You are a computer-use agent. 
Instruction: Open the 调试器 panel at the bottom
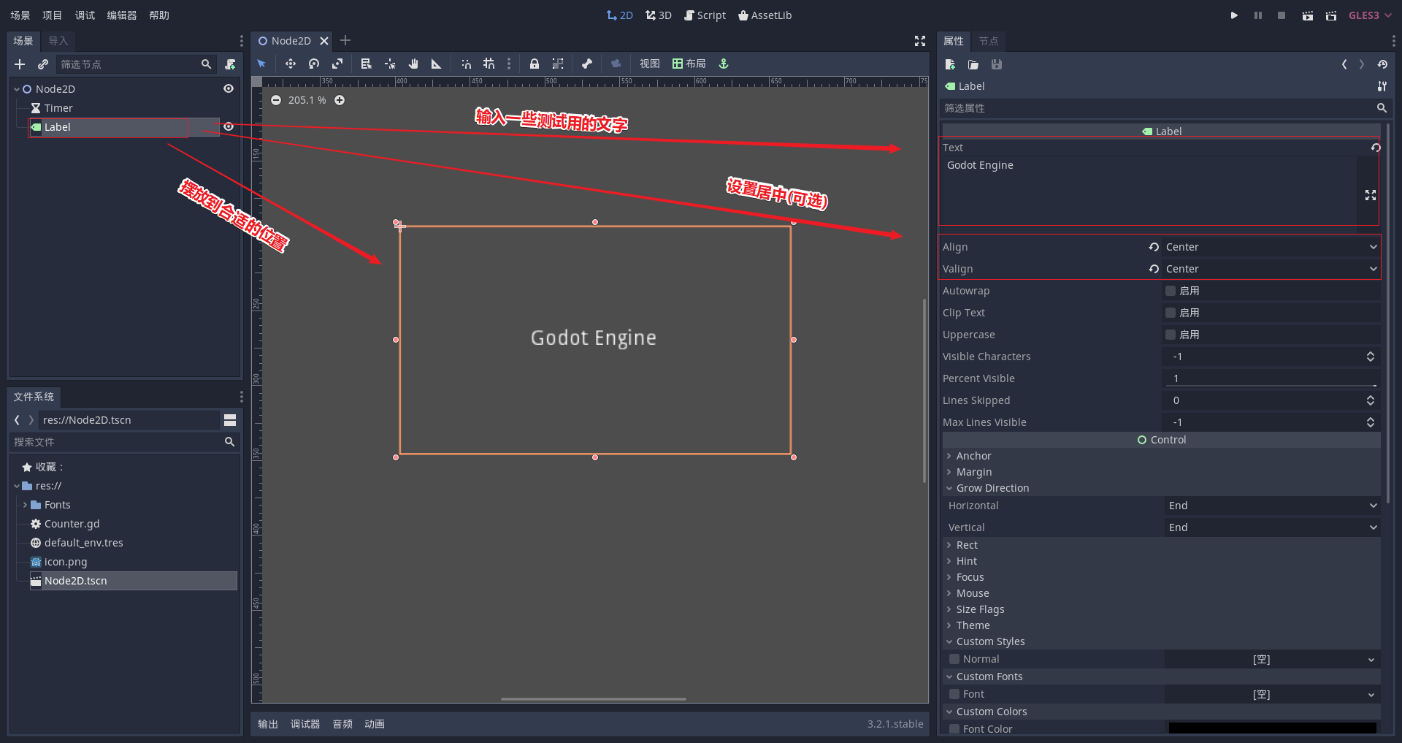[x=305, y=724]
